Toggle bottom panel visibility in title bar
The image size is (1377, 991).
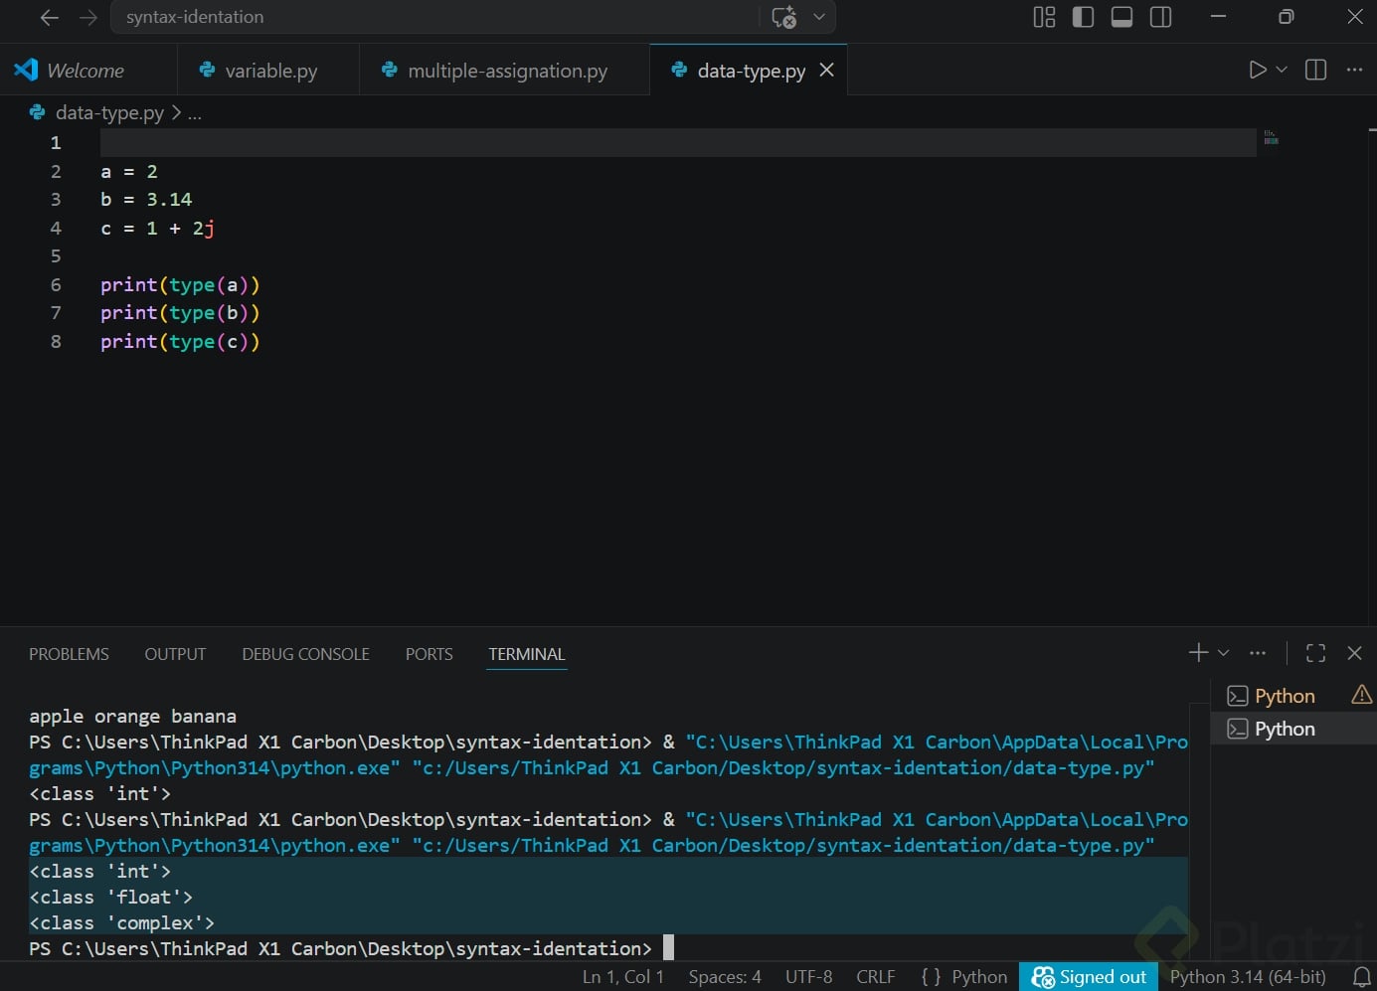(1121, 17)
